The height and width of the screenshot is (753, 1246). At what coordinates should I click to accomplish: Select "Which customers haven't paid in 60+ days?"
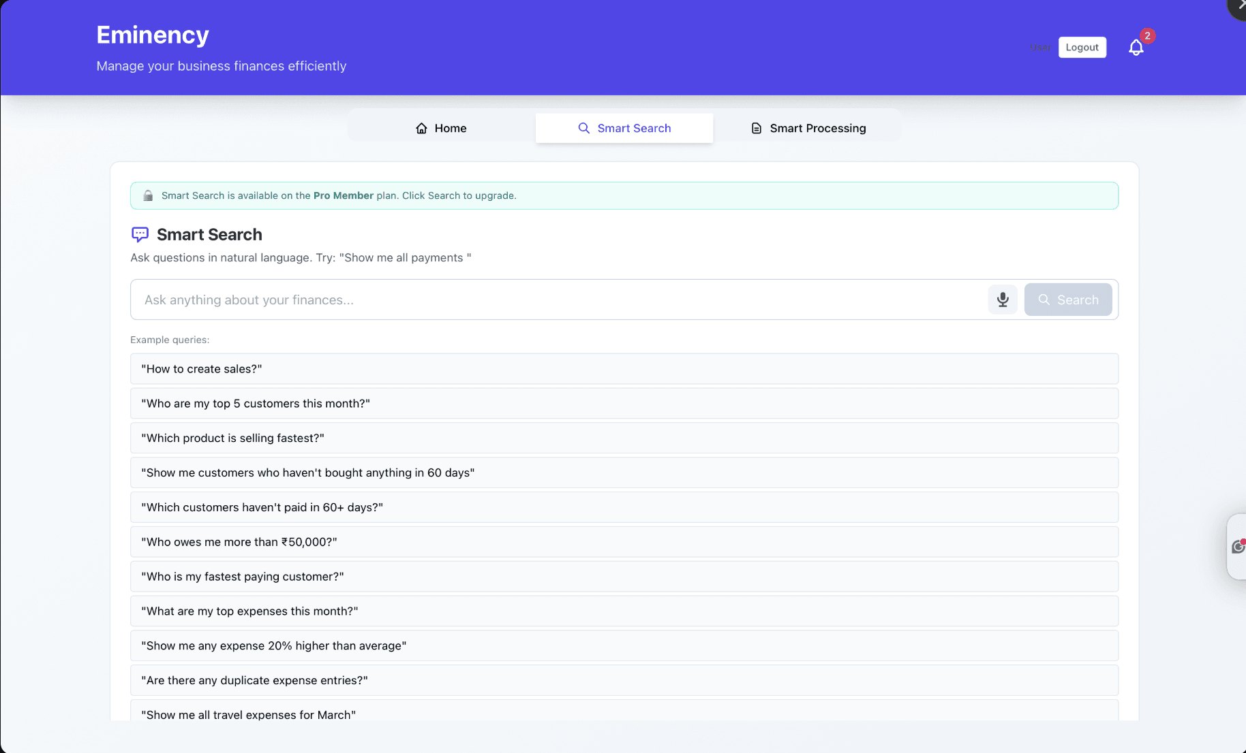click(624, 508)
